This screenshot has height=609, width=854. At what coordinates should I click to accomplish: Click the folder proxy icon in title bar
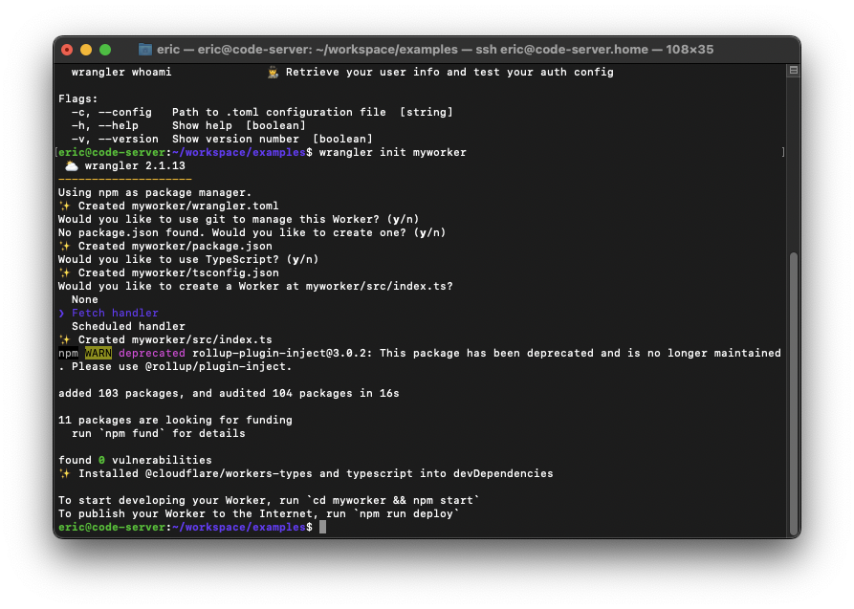point(145,50)
